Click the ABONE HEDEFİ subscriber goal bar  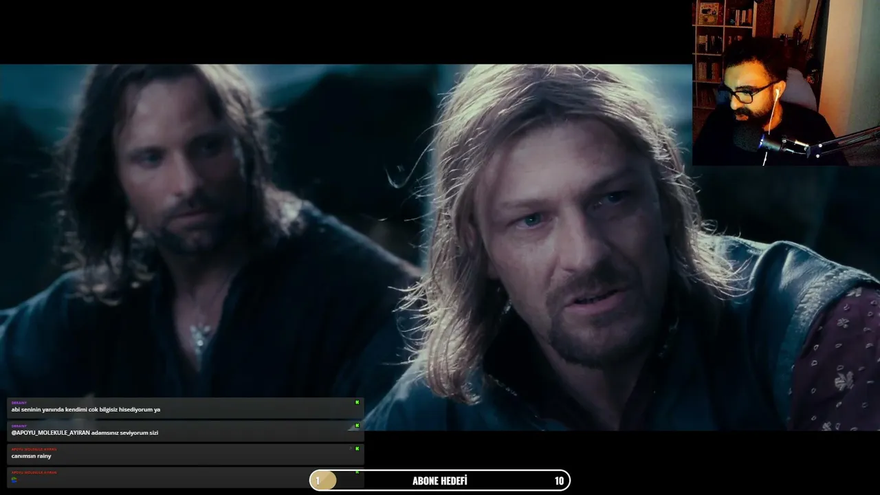click(x=440, y=481)
